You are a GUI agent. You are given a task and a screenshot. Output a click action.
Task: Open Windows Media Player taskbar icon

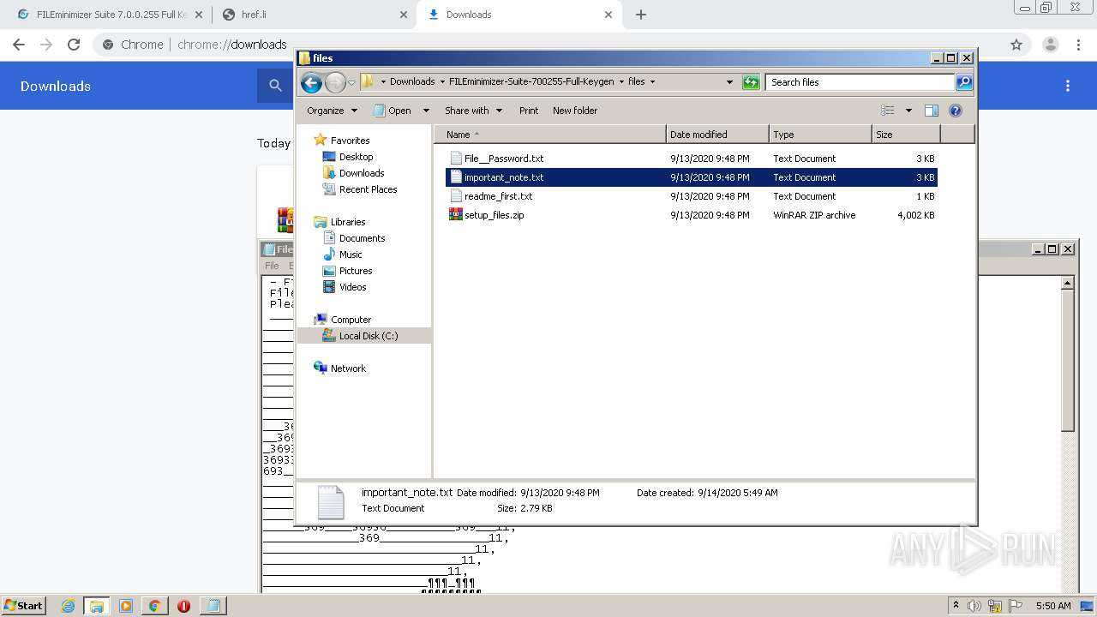126,606
